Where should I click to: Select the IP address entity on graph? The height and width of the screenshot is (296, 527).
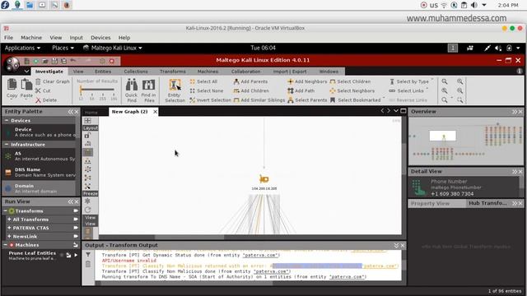point(264,179)
